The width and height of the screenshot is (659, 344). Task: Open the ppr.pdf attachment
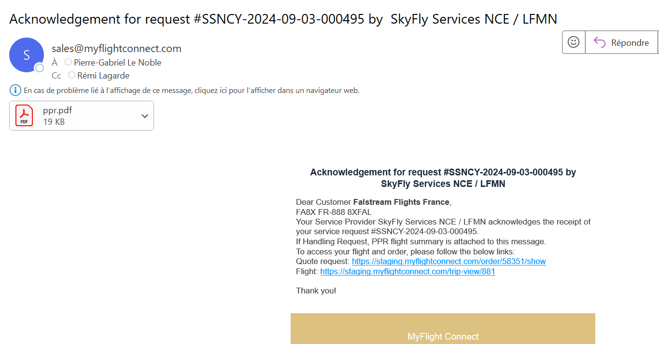82,116
